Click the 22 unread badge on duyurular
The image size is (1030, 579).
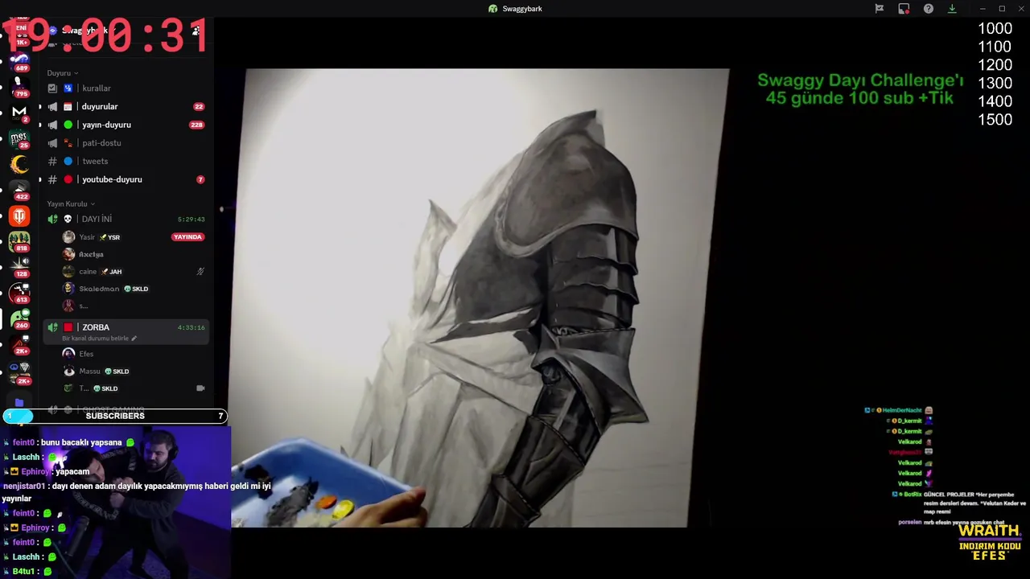coord(199,106)
